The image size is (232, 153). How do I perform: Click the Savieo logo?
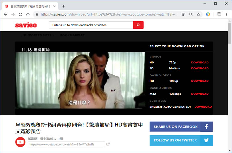tap(26, 25)
